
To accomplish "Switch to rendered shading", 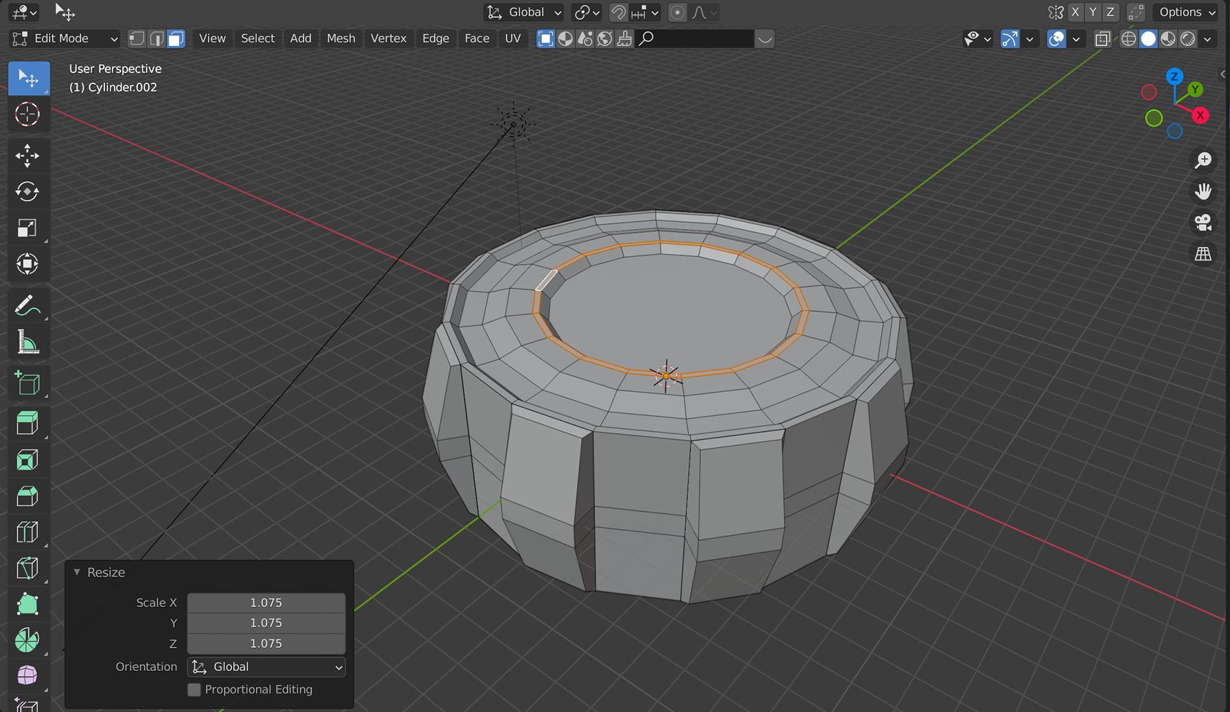I will 1188,39.
